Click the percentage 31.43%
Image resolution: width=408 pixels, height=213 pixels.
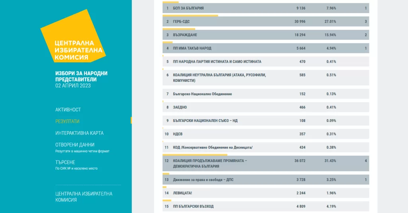click(x=330, y=161)
